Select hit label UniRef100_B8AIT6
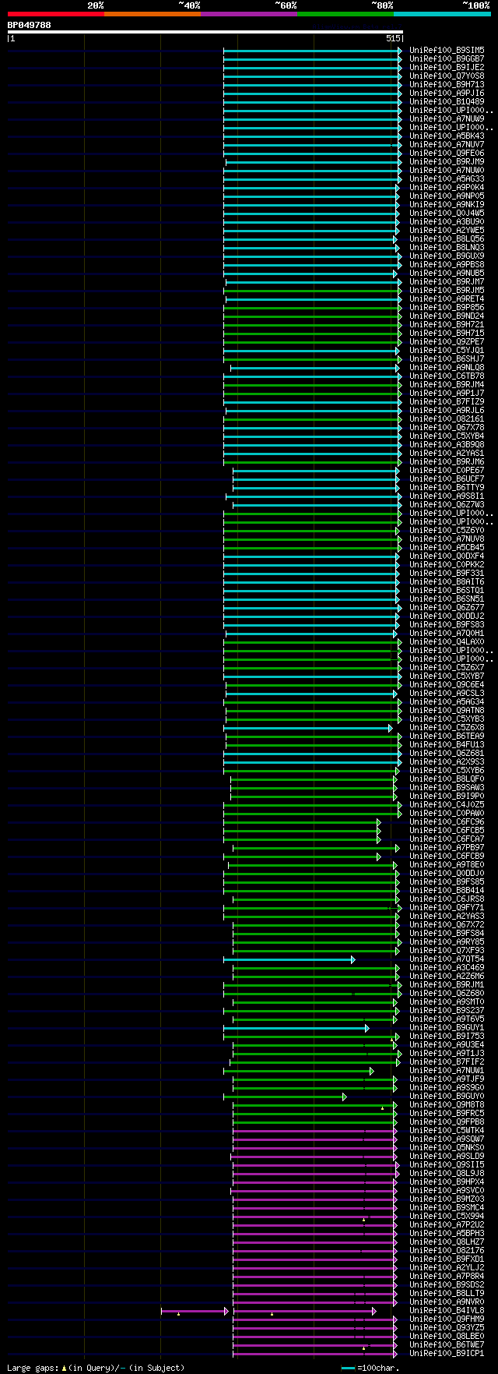The width and height of the screenshot is (498, 1374). click(447, 581)
